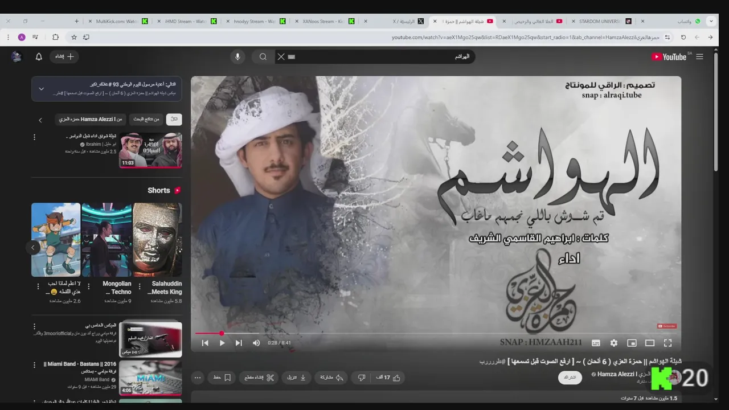Toggle theater mode
This screenshot has width=729, height=410.
[x=650, y=343]
